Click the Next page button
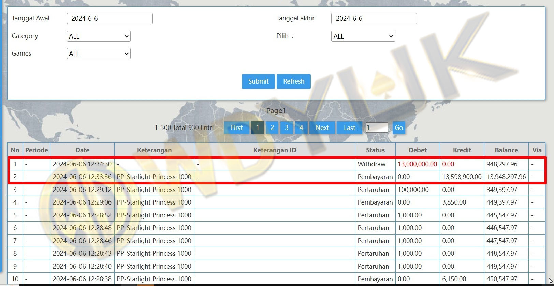The width and height of the screenshot is (554, 286). pyautogui.click(x=322, y=128)
